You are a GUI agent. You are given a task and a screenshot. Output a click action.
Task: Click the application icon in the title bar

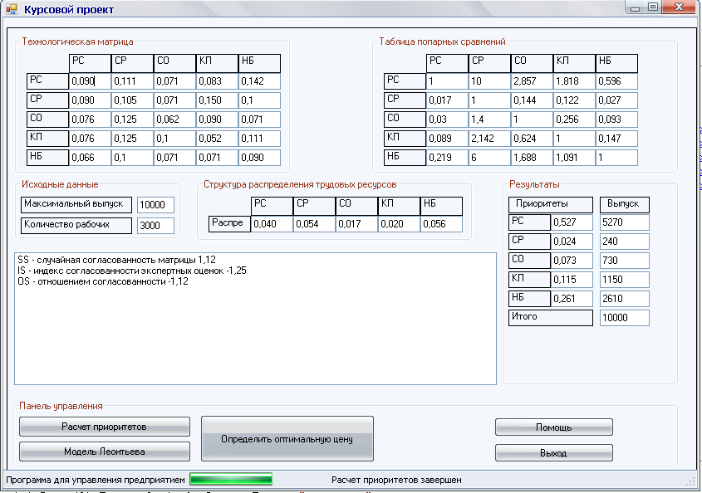pos(12,9)
